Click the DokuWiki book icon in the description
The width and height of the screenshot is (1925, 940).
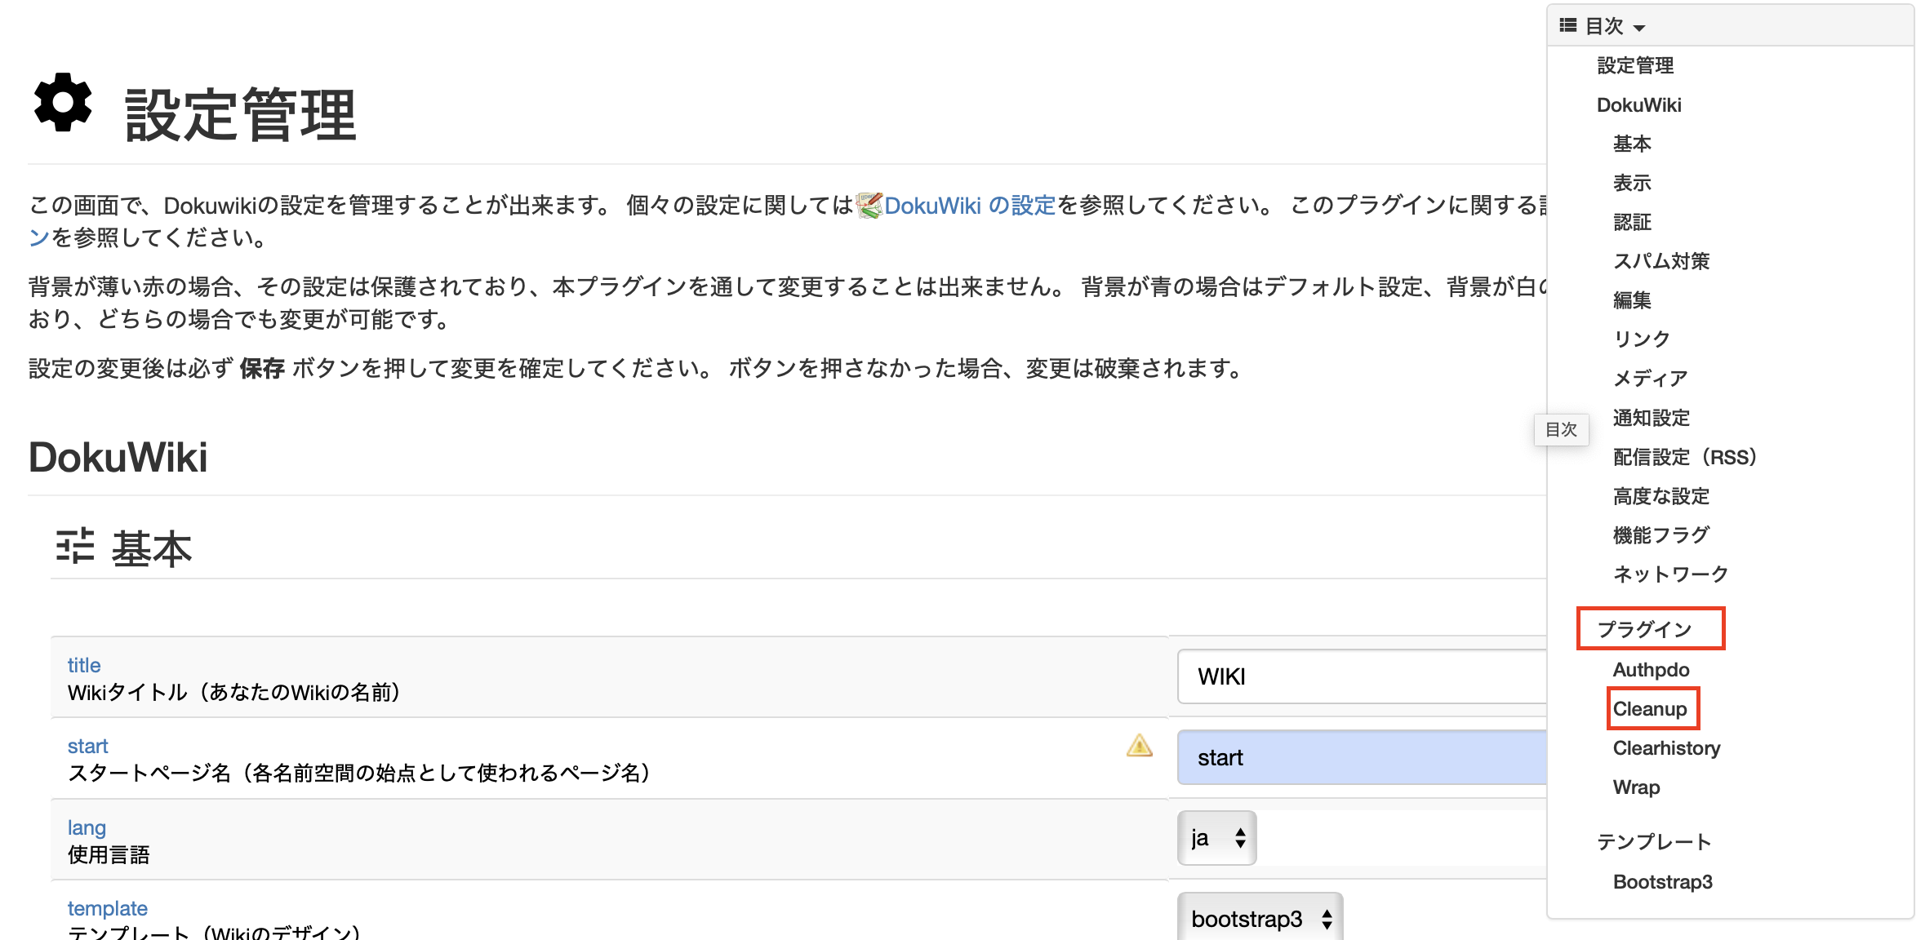[x=868, y=205]
